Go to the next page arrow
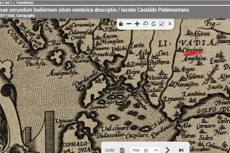 168,150
